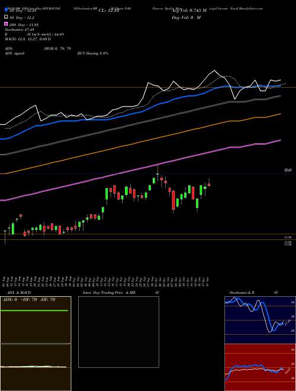Click the green ADX line in ADX panel
This screenshot has height=391, width=296.
click(34, 310)
